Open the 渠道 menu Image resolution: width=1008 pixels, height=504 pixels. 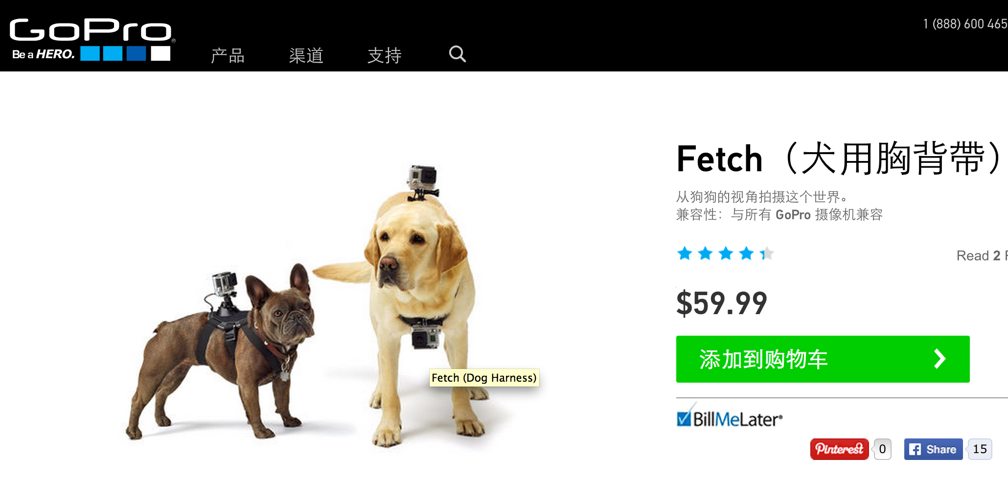(x=306, y=55)
